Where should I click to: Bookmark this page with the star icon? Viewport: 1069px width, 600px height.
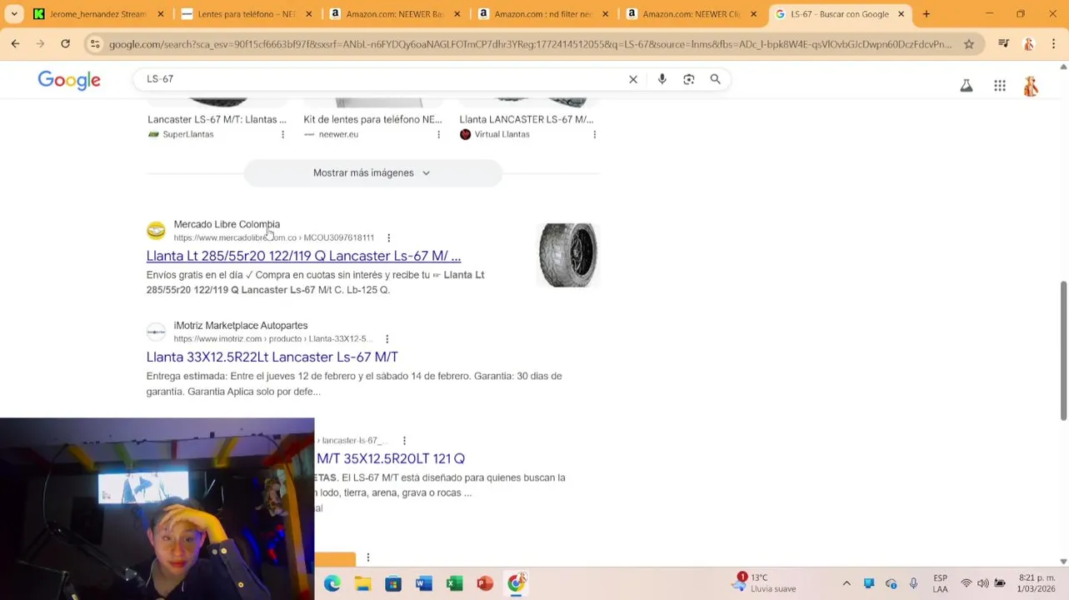pos(968,44)
